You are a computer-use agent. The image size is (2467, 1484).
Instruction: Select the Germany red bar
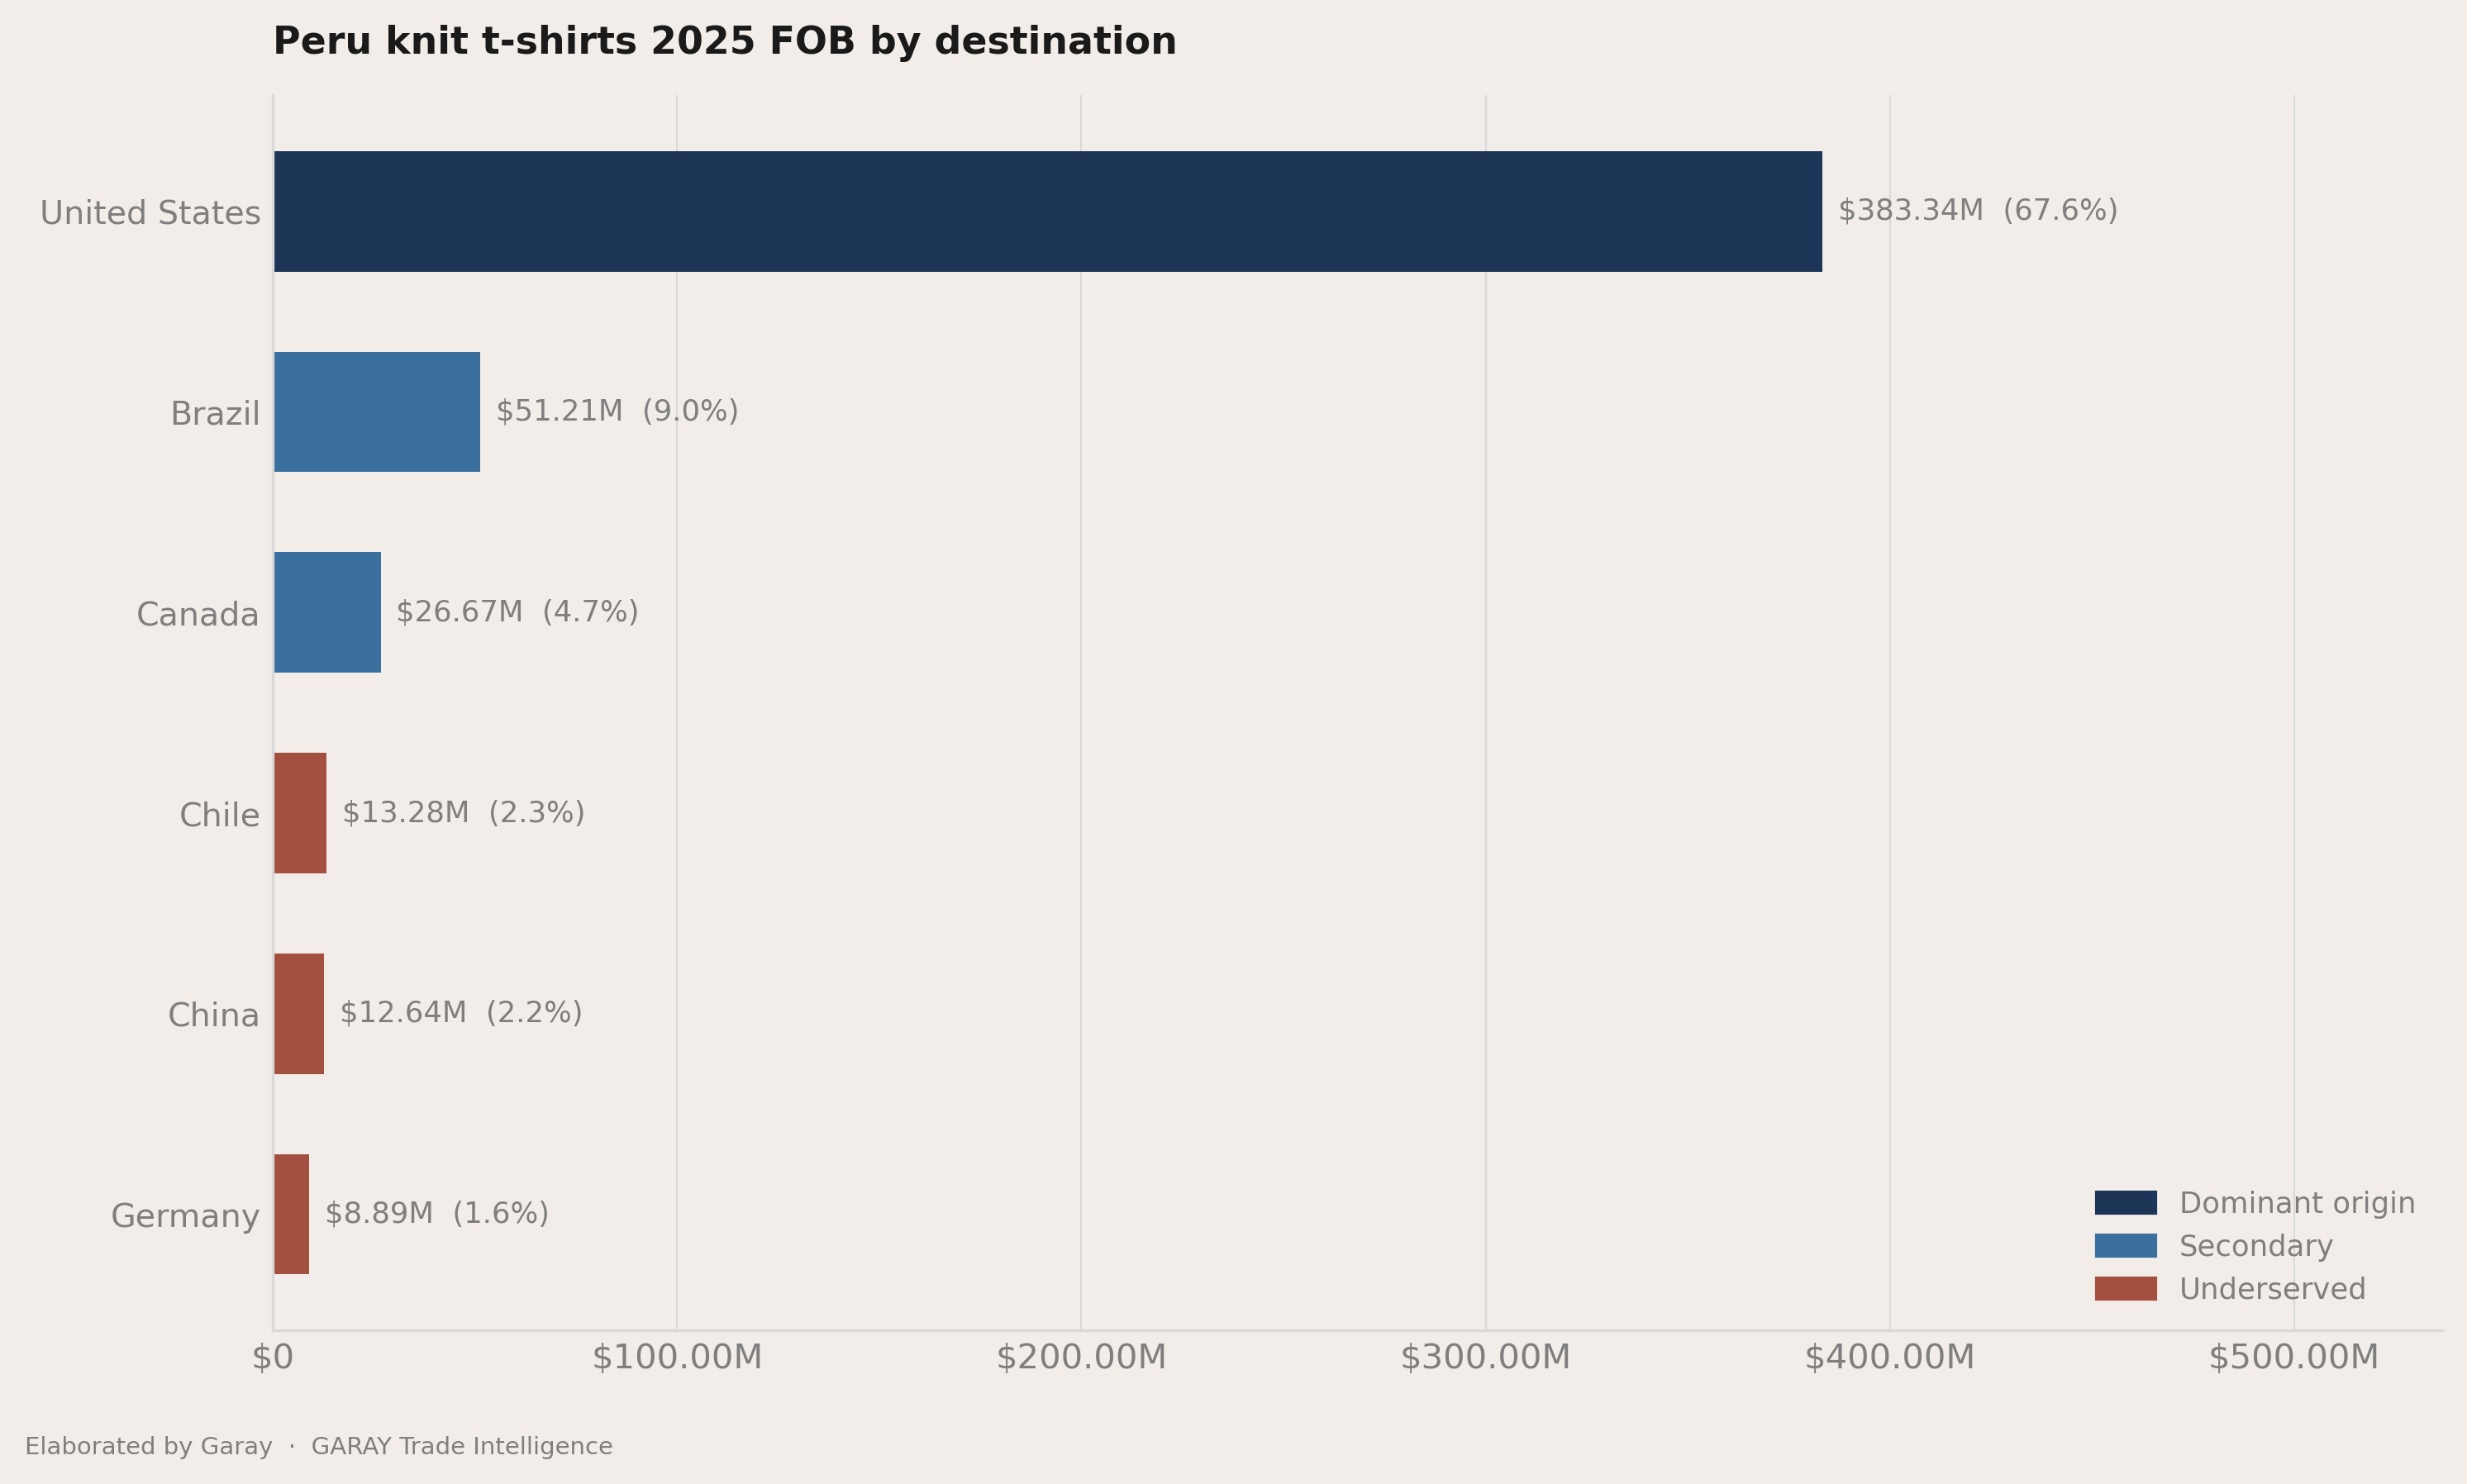[x=291, y=1214]
